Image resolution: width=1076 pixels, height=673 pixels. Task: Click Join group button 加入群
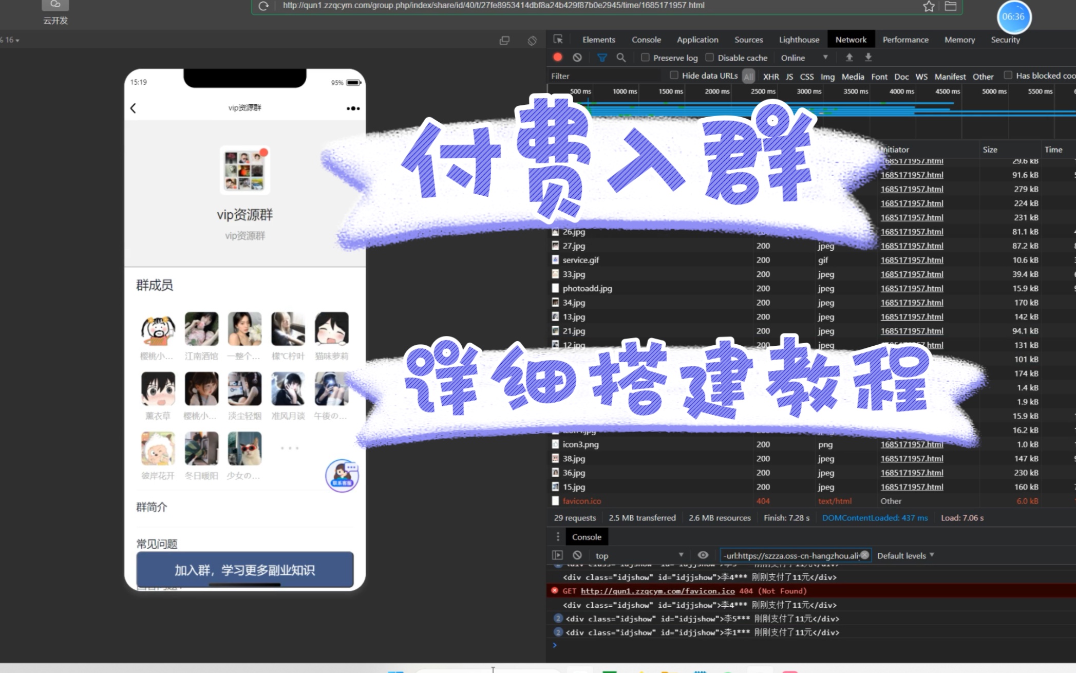click(245, 570)
